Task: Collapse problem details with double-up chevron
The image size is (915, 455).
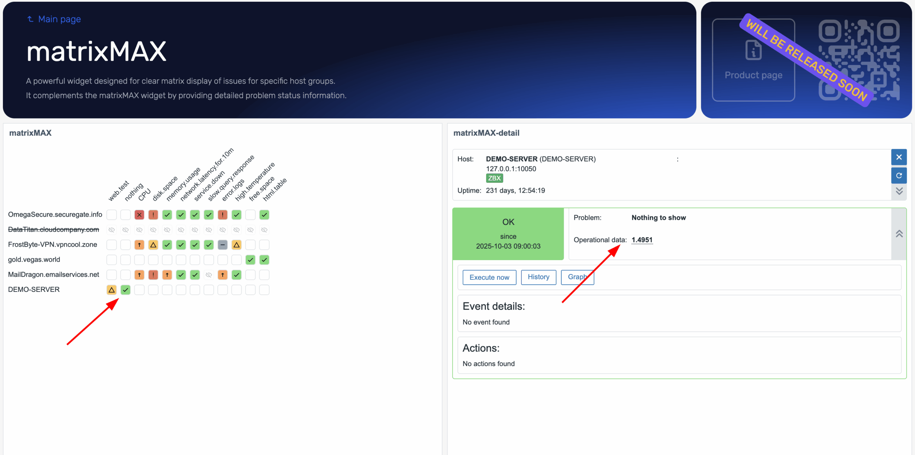Action: point(899,234)
